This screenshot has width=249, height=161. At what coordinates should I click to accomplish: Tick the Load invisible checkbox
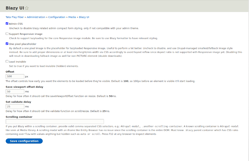click(x=7, y=61)
